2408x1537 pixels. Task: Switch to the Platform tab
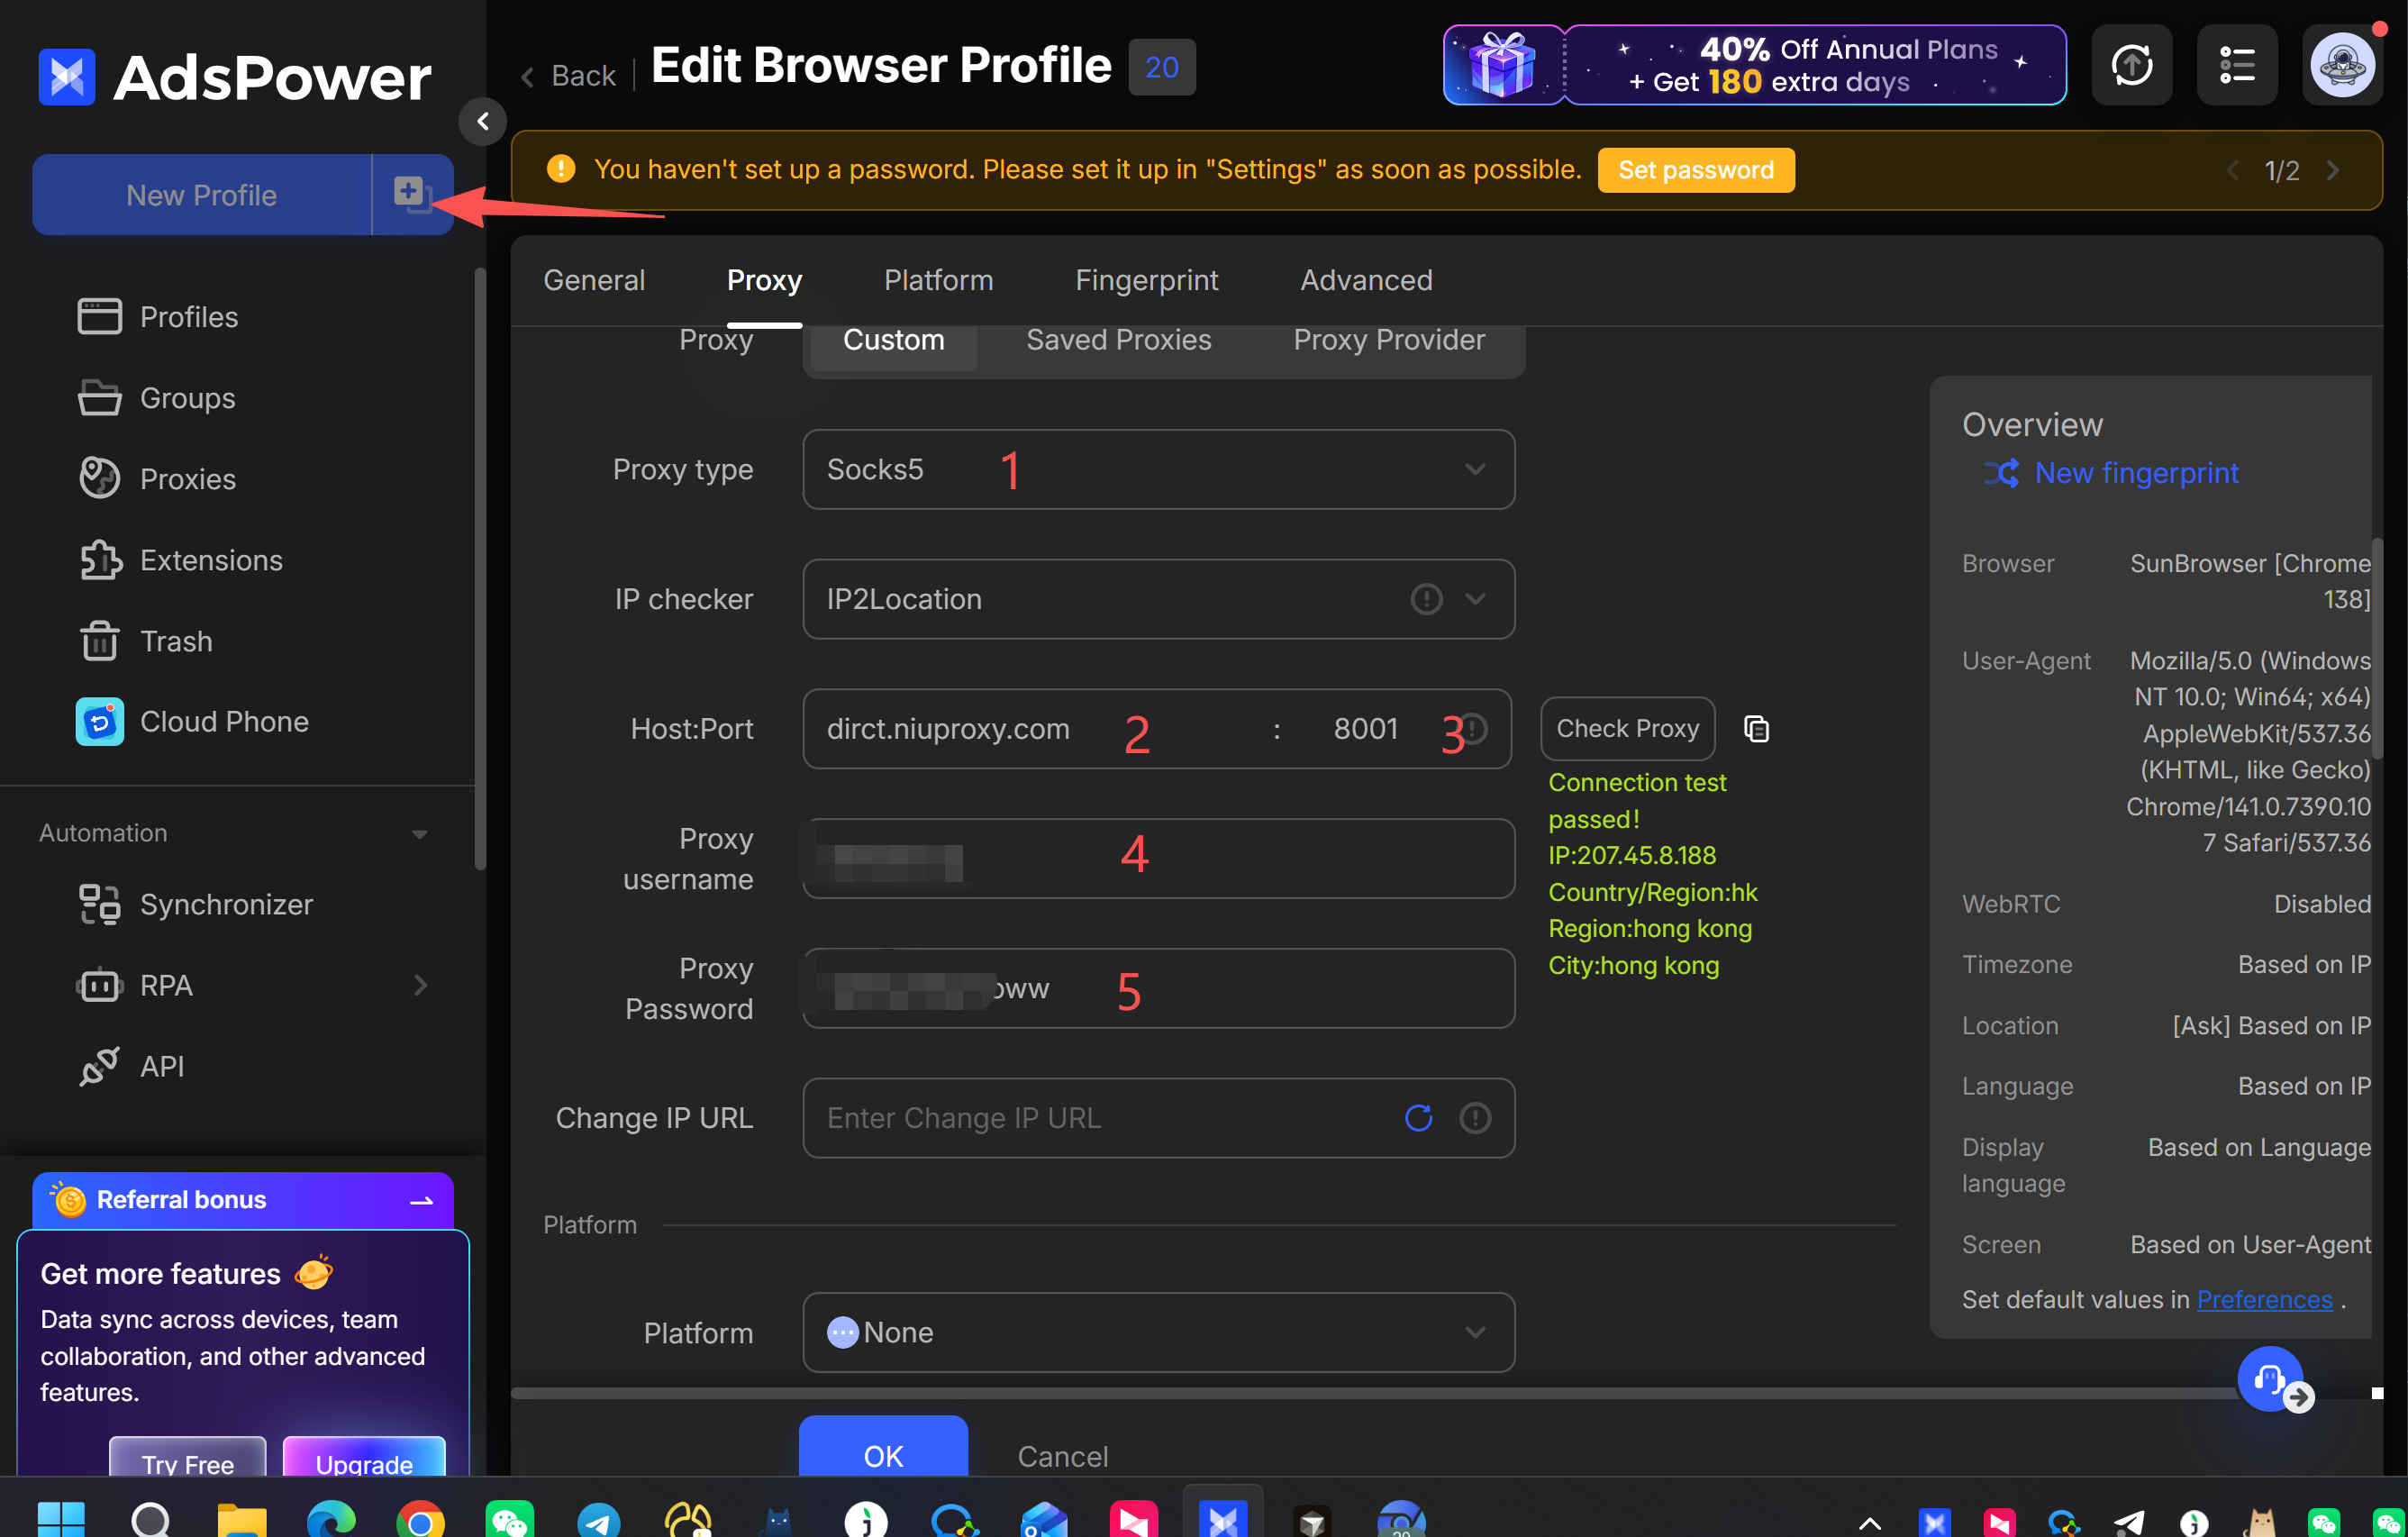click(x=938, y=280)
